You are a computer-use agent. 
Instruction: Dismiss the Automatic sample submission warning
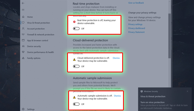[x=117, y=96]
